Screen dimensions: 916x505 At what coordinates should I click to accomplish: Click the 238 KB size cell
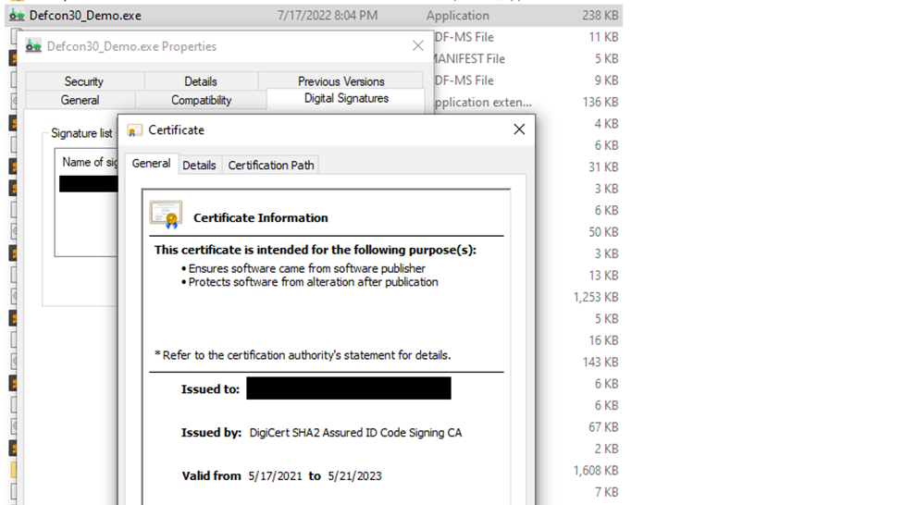(600, 16)
